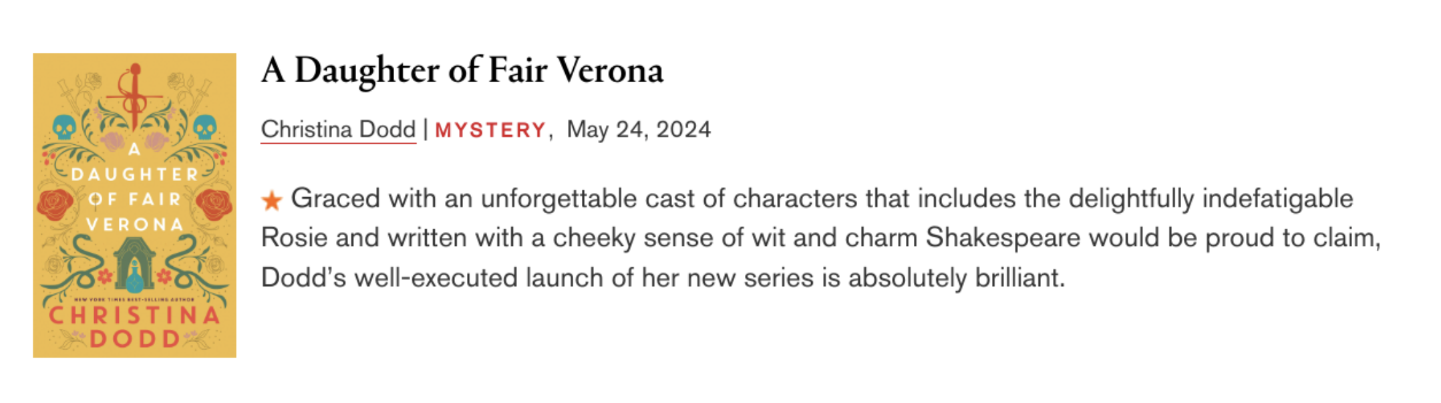1441x403 pixels.
Task: Click New York Times best-selling author cover text
Action: 134,300
